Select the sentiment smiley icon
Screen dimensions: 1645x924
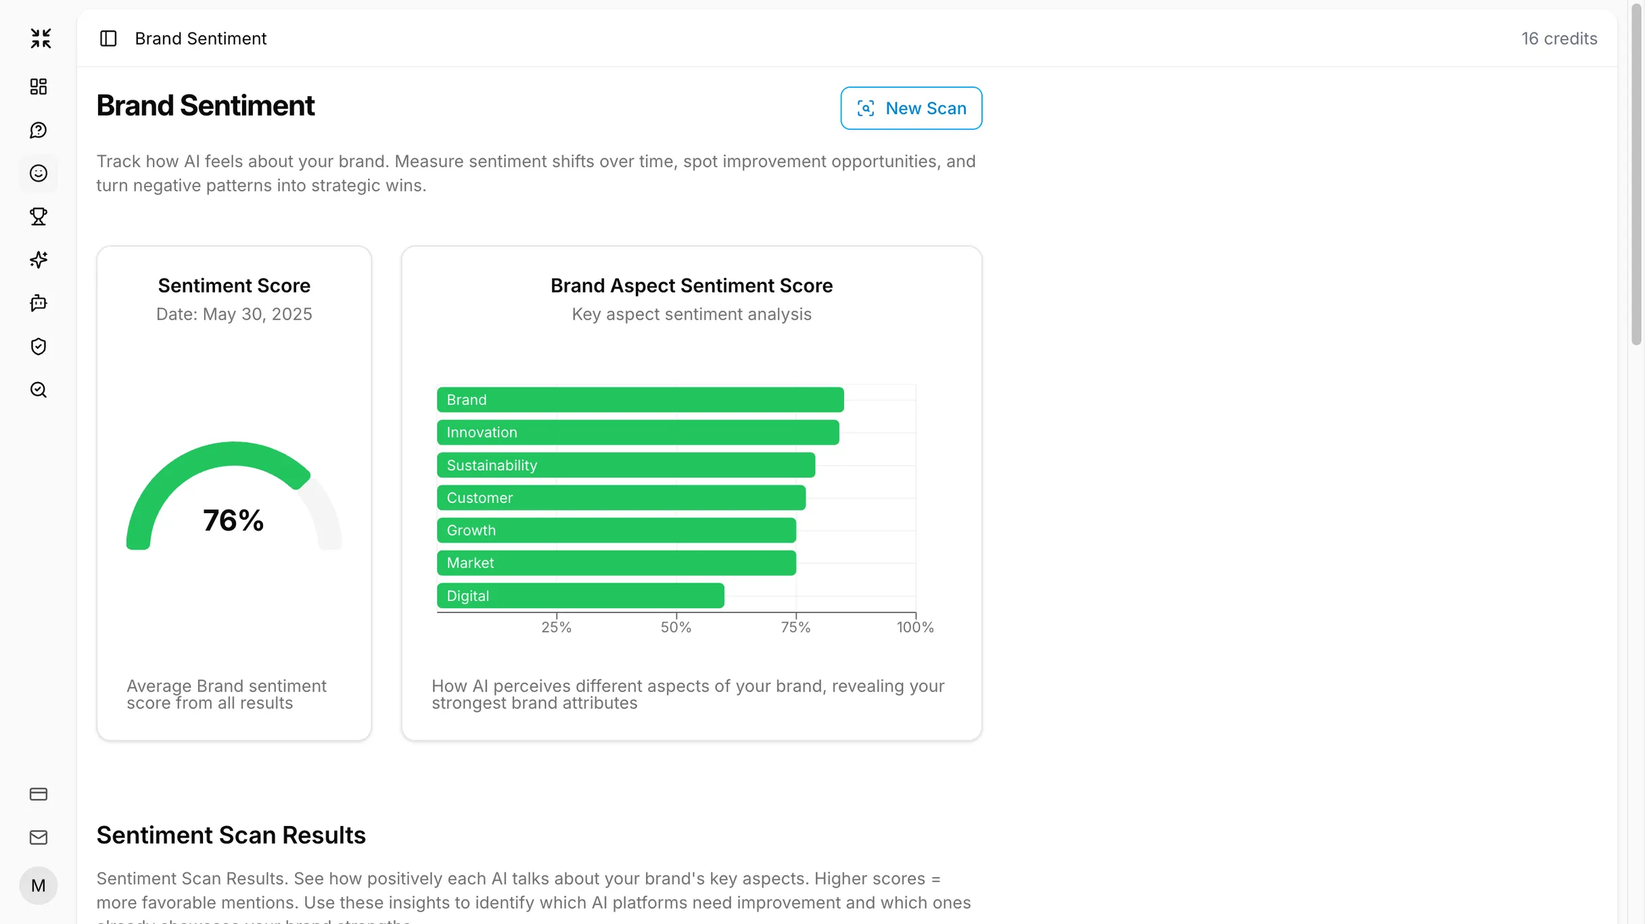tap(39, 173)
